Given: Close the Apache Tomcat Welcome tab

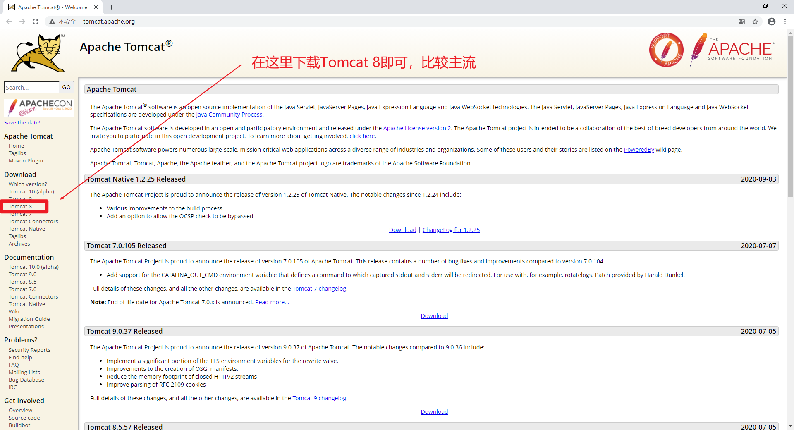Looking at the screenshot, I should point(96,7).
